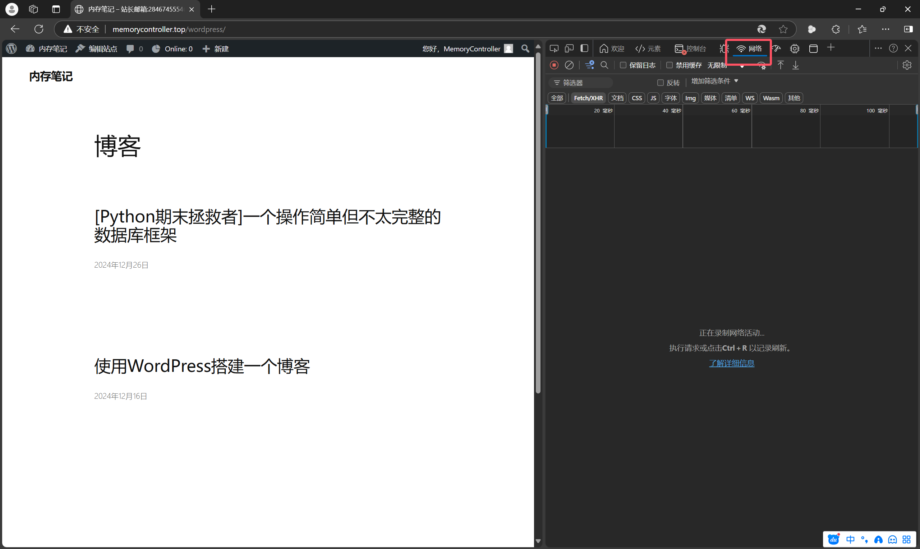The width and height of the screenshot is (920, 549).
Task: Filter requests by 其他
Action: click(794, 98)
